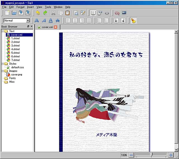Select cover.xml in Book Browser
The height and width of the screenshot is (159, 179).
20,35
